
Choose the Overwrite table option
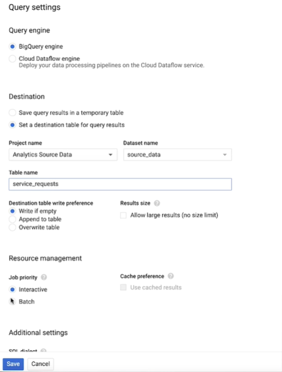(x=13, y=227)
